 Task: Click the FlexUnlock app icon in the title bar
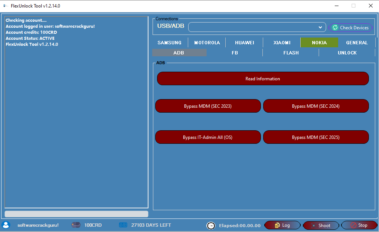(x=4, y=6)
